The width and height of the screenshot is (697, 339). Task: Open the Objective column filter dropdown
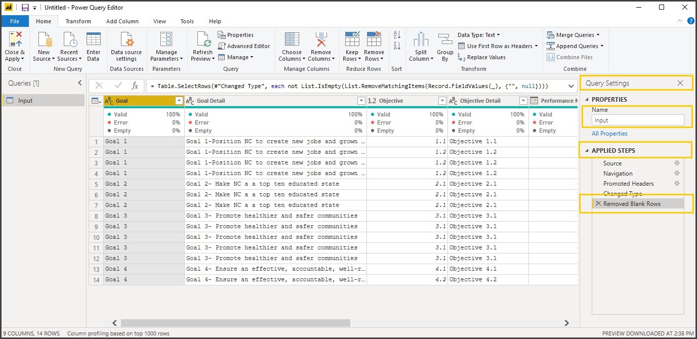(x=442, y=101)
